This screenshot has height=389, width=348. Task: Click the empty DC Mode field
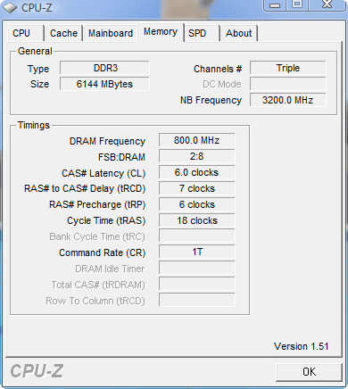click(288, 84)
